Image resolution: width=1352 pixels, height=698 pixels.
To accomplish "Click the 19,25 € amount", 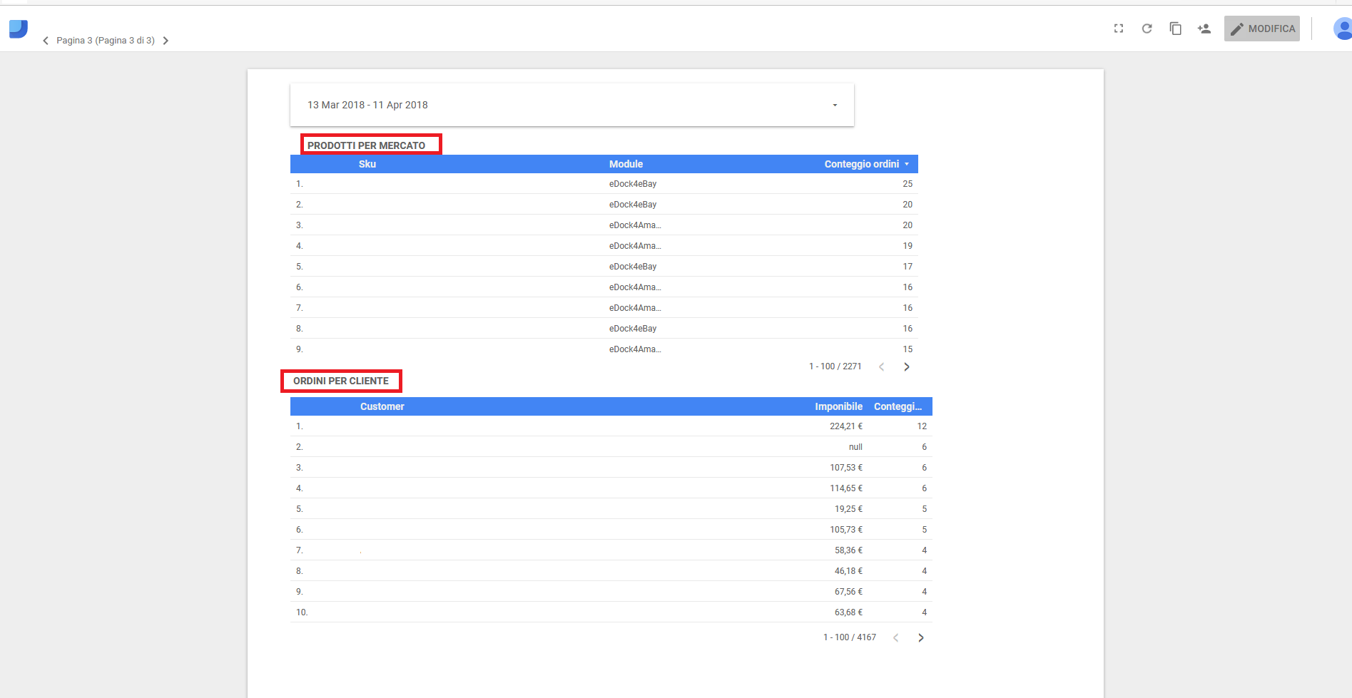I will [x=849, y=509].
